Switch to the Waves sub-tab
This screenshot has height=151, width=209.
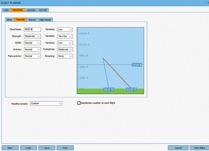(32, 20)
